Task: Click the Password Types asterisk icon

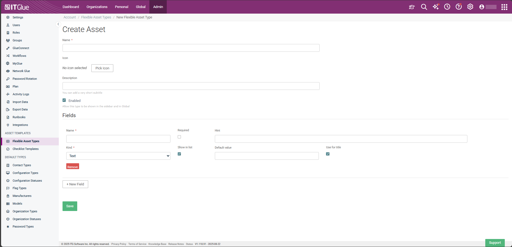Action: [x=8, y=226]
